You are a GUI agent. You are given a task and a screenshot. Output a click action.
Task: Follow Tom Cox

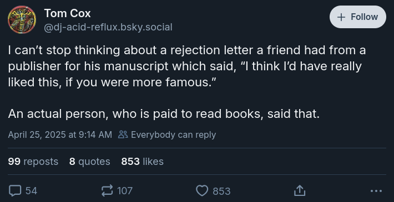(x=358, y=17)
